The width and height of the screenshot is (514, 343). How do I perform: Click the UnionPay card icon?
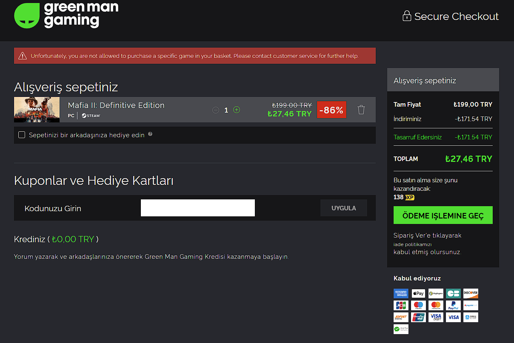tap(418, 317)
